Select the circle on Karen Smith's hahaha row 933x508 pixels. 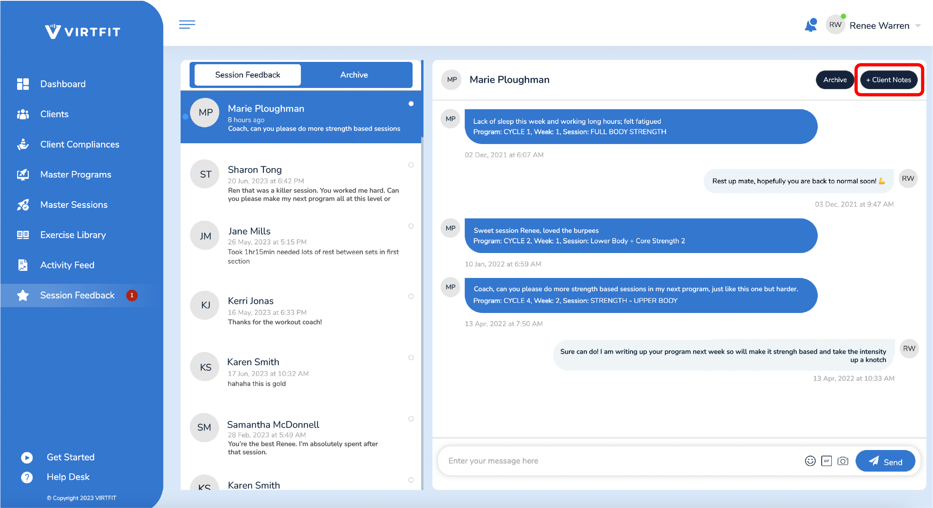click(411, 357)
